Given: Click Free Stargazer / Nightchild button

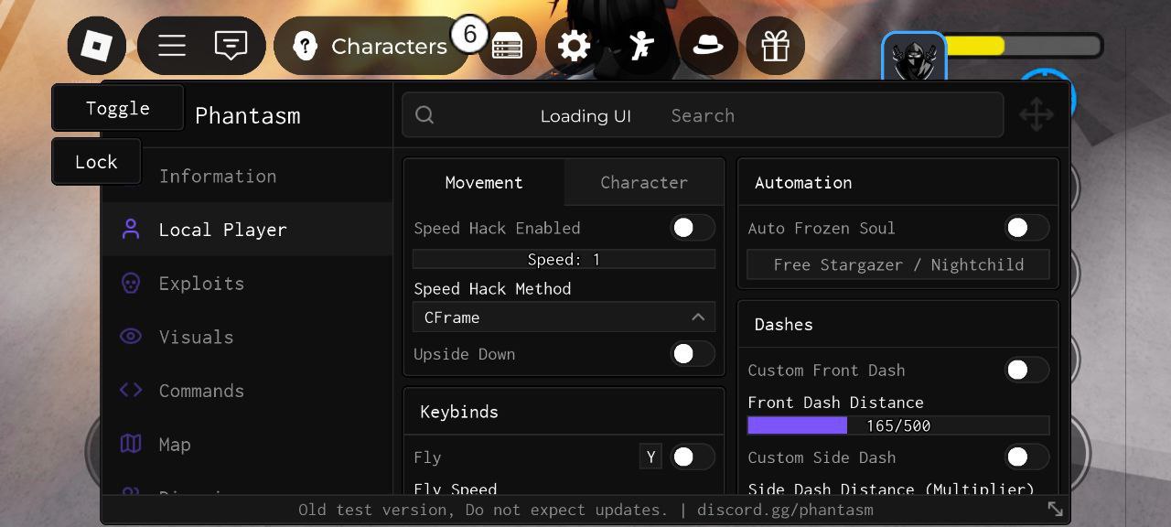Looking at the screenshot, I should pos(898,264).
